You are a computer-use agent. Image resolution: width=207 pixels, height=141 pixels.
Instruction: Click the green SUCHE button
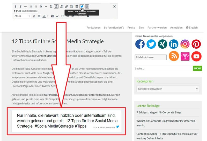pos(197,68)
